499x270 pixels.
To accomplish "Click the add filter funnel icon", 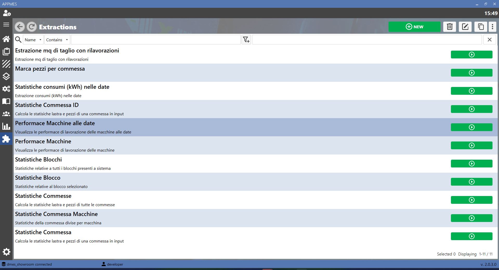I will coord(246,40).
